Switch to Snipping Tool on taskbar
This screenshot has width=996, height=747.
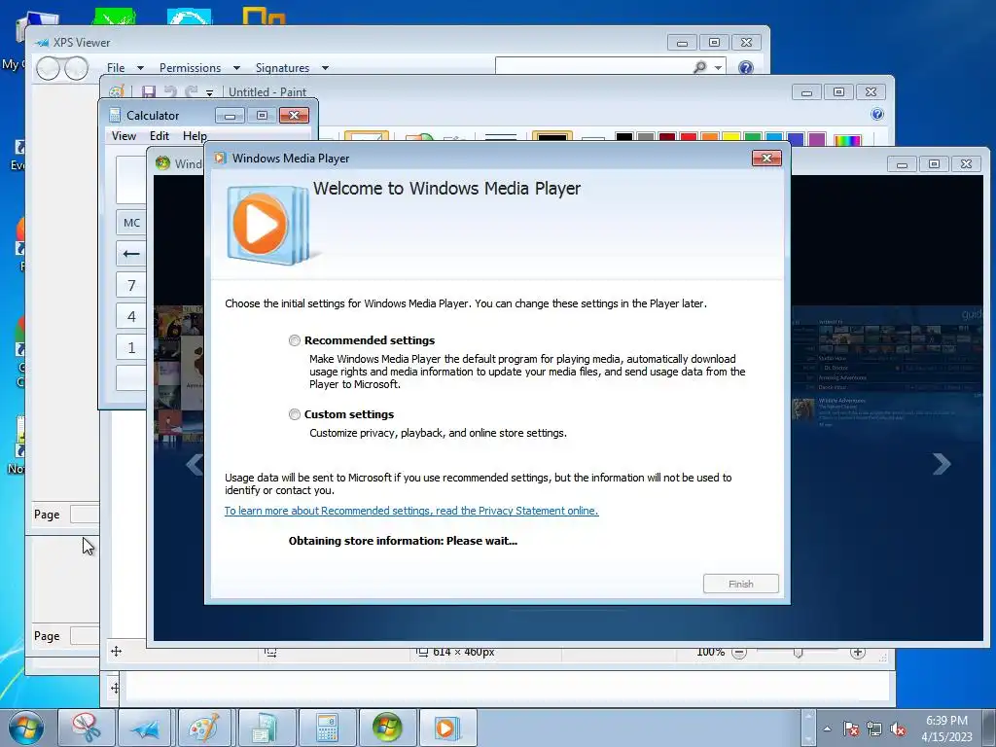[x=87, y=728]
